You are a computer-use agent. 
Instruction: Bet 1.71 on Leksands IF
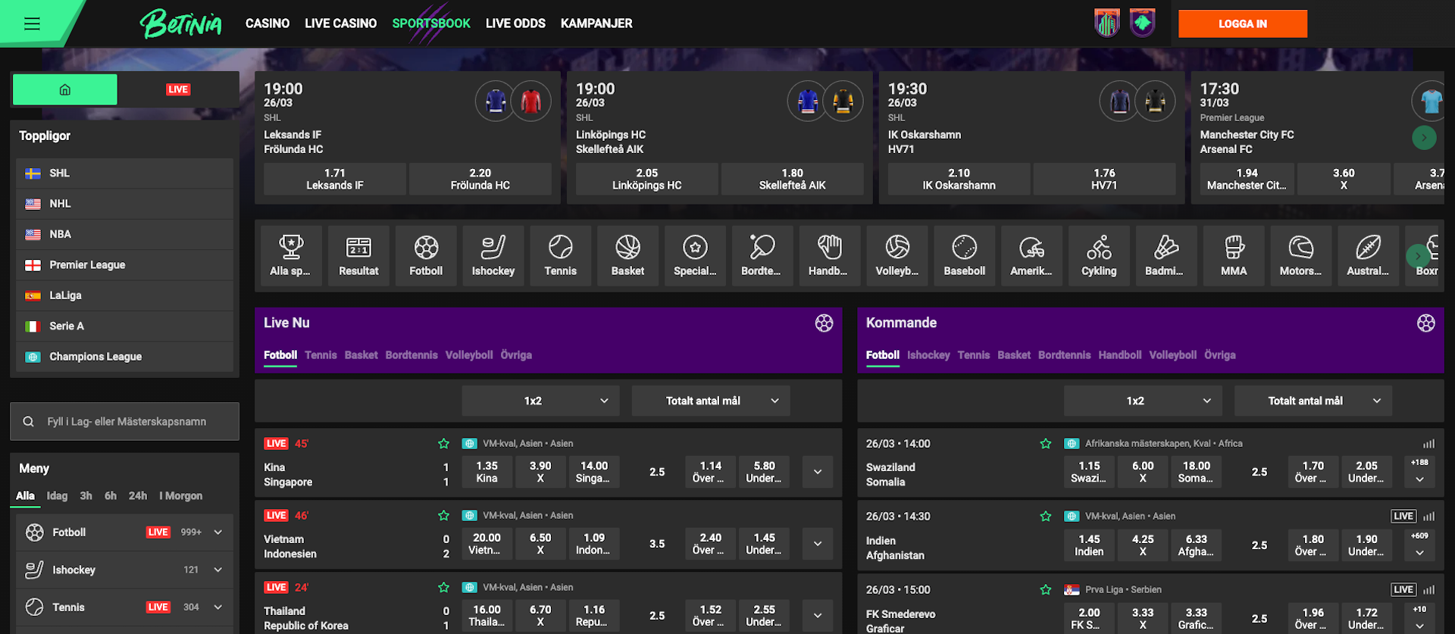335,179
